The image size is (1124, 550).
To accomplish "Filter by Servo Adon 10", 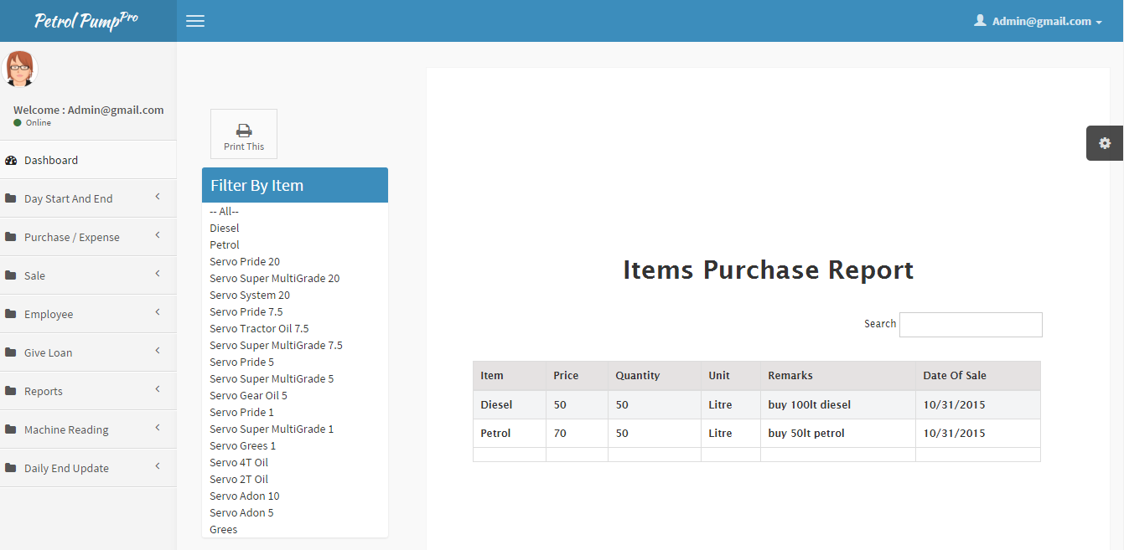I will pos(245,496).
